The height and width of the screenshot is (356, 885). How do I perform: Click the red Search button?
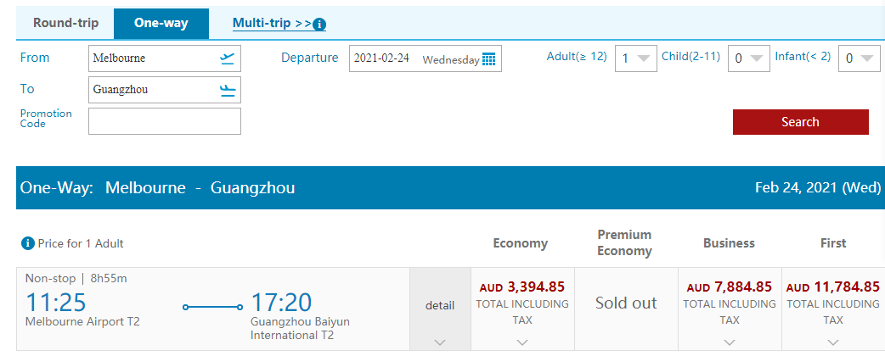click(800, 122)
